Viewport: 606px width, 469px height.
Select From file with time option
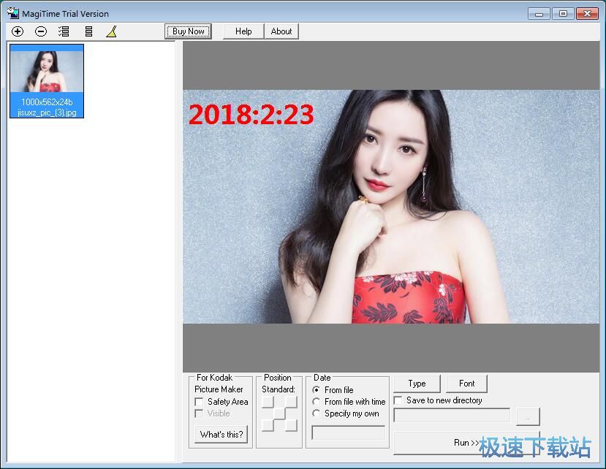pos(316,402)
